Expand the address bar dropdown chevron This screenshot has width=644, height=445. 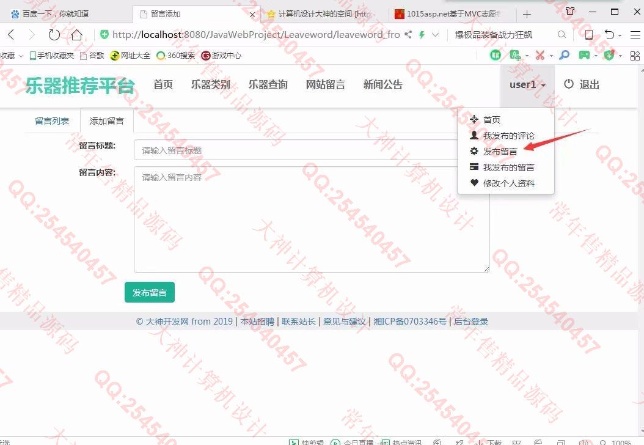point(436,34)
